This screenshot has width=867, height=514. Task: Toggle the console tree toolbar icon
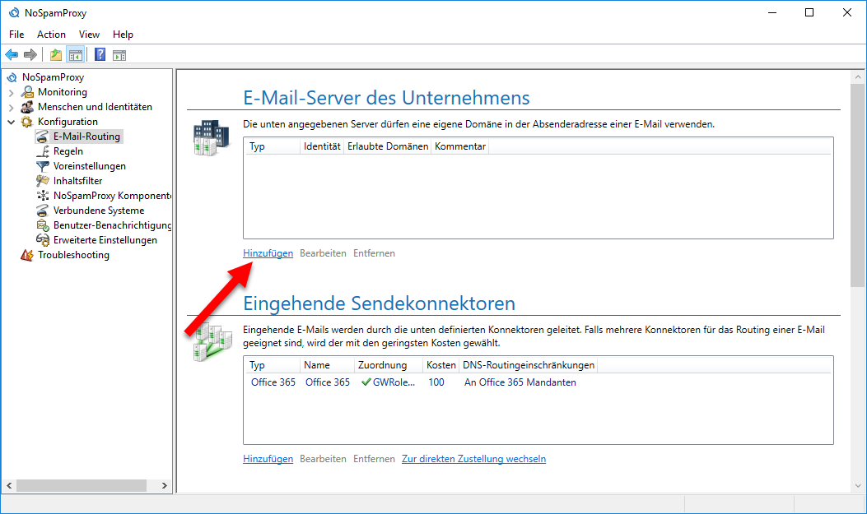[75, 54]
